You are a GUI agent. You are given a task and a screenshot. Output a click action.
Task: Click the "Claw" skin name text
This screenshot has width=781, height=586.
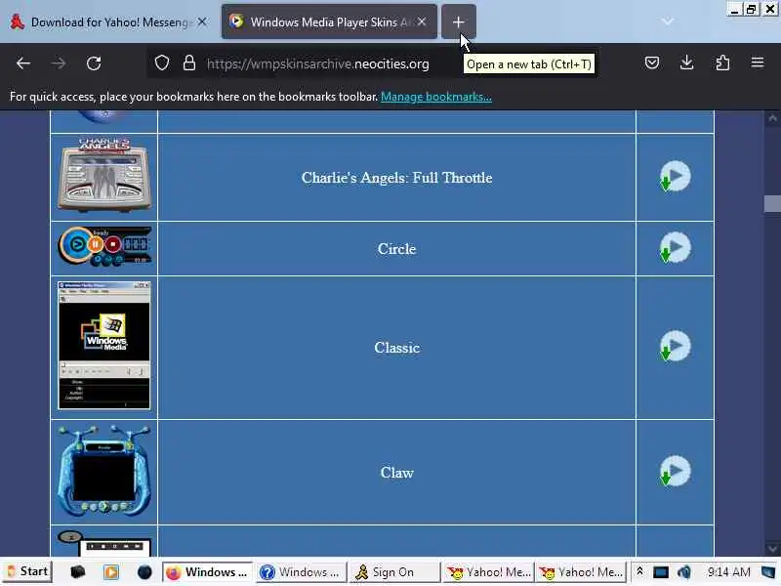click(397, 473)
